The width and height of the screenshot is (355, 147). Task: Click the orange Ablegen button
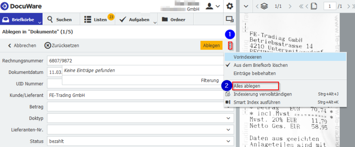pos(211,46)
